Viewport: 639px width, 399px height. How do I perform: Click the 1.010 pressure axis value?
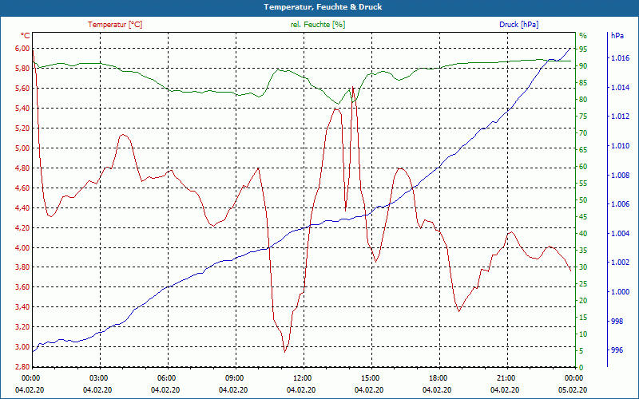(x=620, y=146)
